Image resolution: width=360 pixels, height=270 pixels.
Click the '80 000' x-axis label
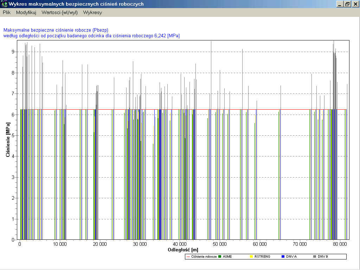[x=340, y=244]
